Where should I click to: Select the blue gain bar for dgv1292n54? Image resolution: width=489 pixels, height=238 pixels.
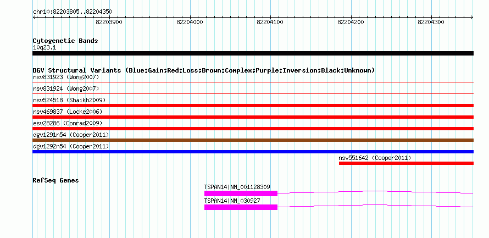click(x=253, y=152)
